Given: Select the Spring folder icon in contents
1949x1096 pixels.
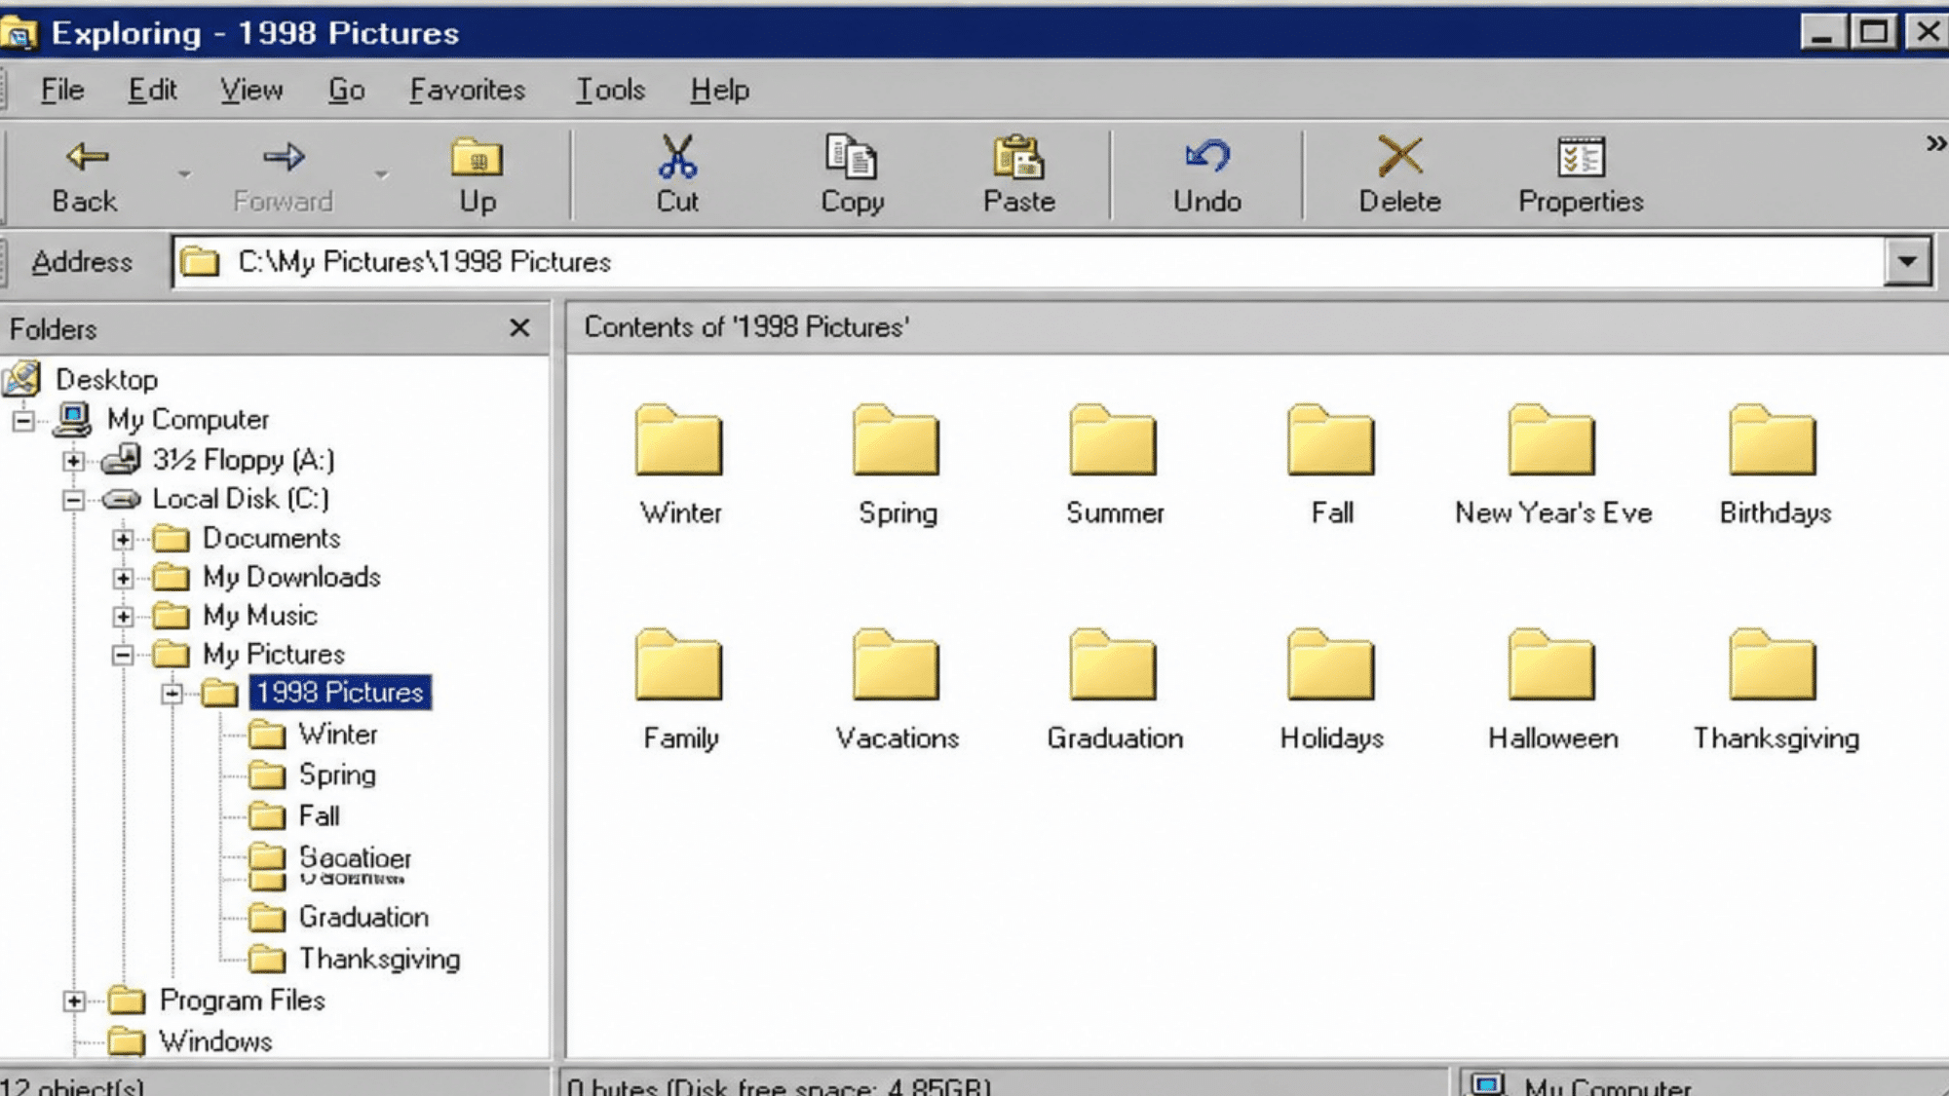Looking at the screenshot, I should point(897,440).
